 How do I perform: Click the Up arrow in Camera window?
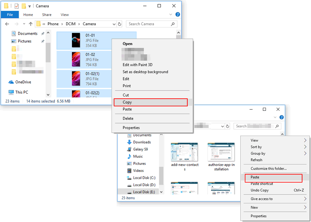coord(31,24)
